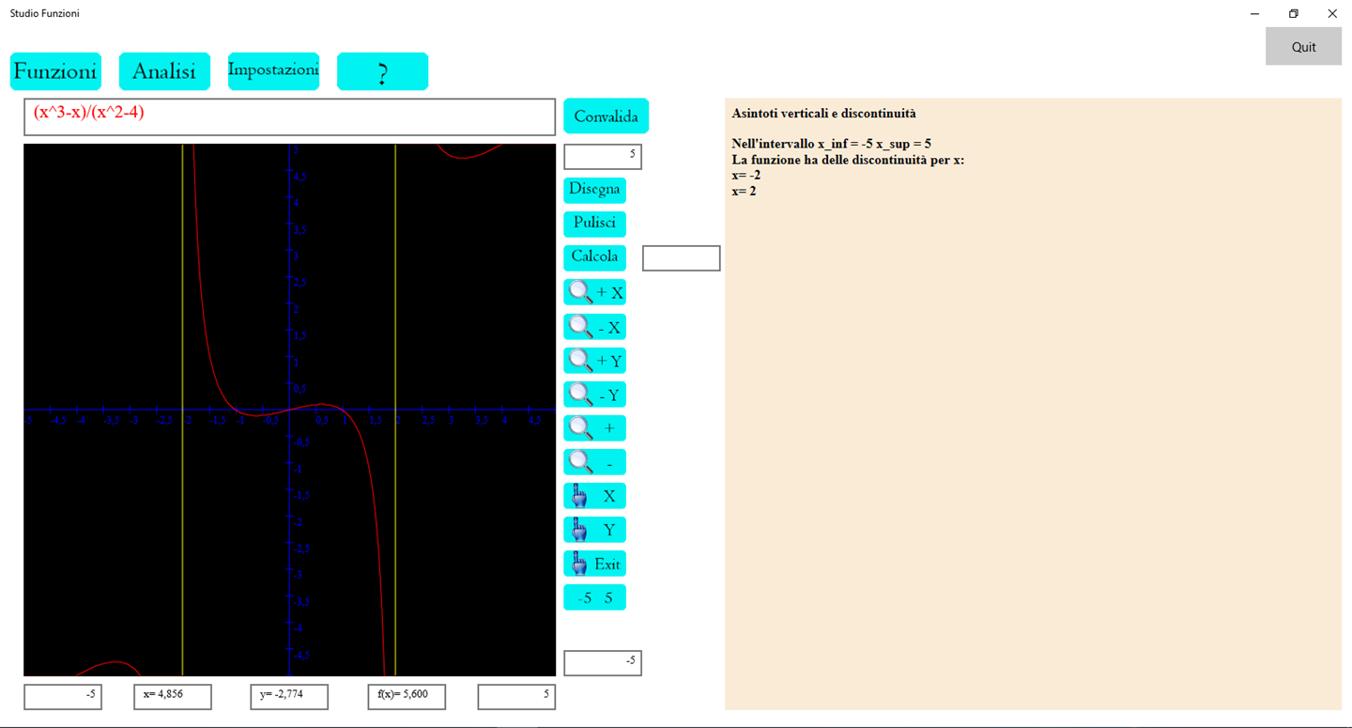Viewport: 1352px width, 728px height.
Task: Reset range with the -5 5 button
Action: (x=594, y=597)
